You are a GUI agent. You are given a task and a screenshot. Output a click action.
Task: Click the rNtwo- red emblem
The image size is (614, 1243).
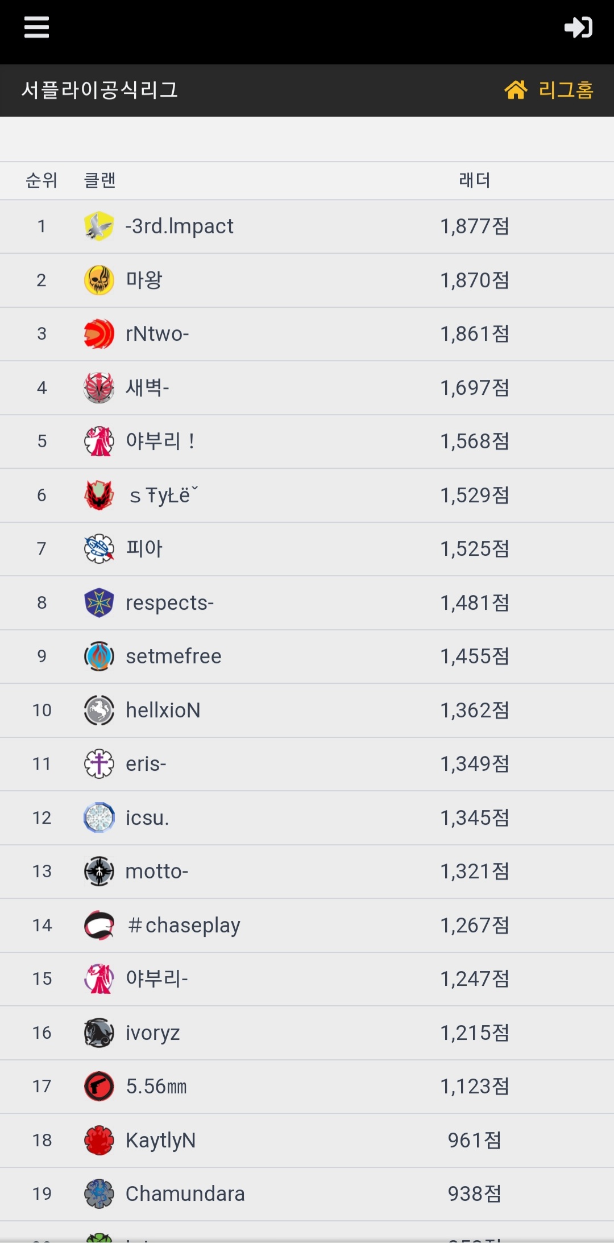click(x=99, y=334)
